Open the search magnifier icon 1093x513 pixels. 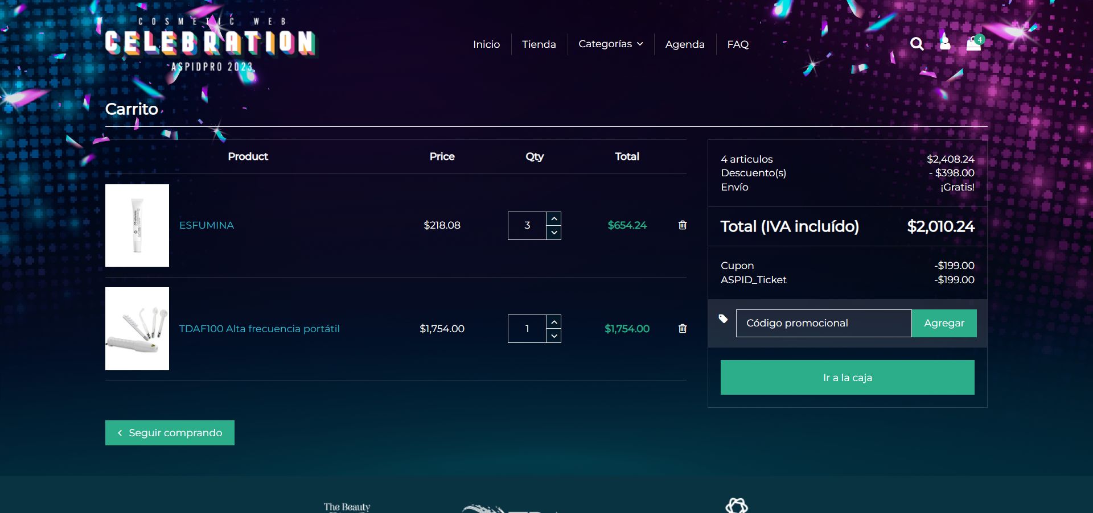click(917, 44)
